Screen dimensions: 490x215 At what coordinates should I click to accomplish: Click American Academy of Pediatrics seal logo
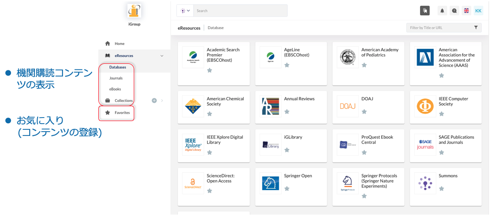pos(348,57)
